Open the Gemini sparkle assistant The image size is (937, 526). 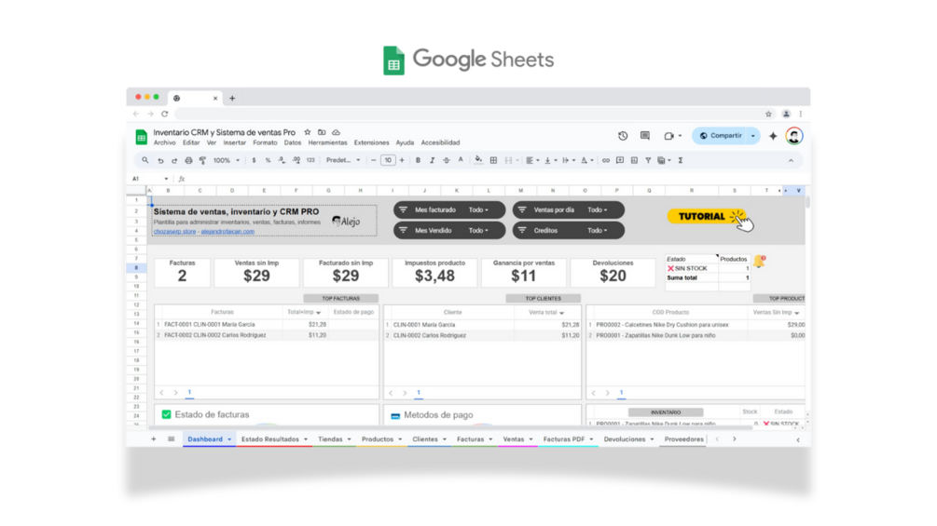coord(773,136)
